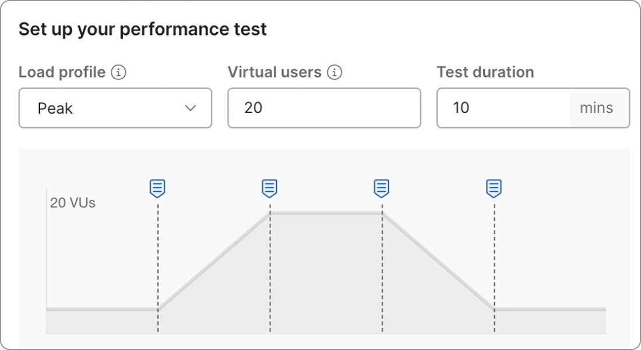Click the descending ramp-down slope of the graph
This screenshot has height=350, width=641.
click(x=438, y=261)
